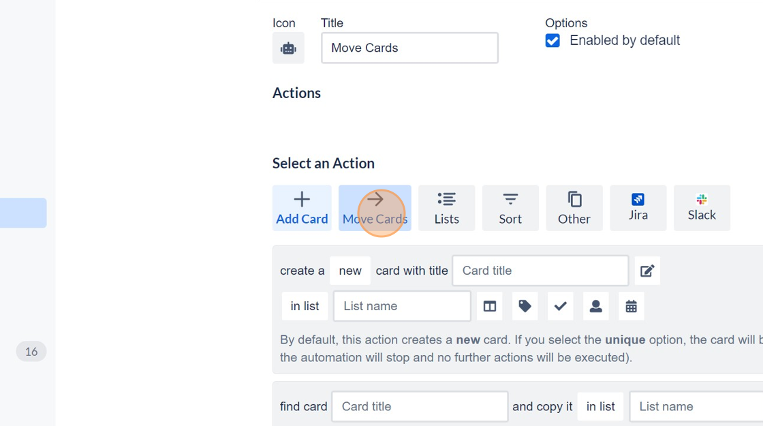
Task: Open the 'in list' selector in find card row
Action: coord(600,406)
